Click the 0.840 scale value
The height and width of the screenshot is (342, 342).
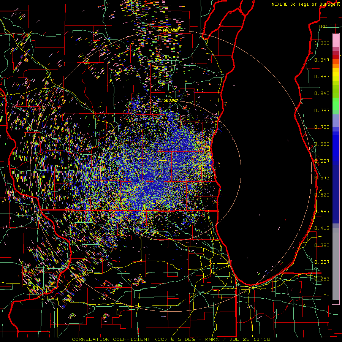[322, 93]
